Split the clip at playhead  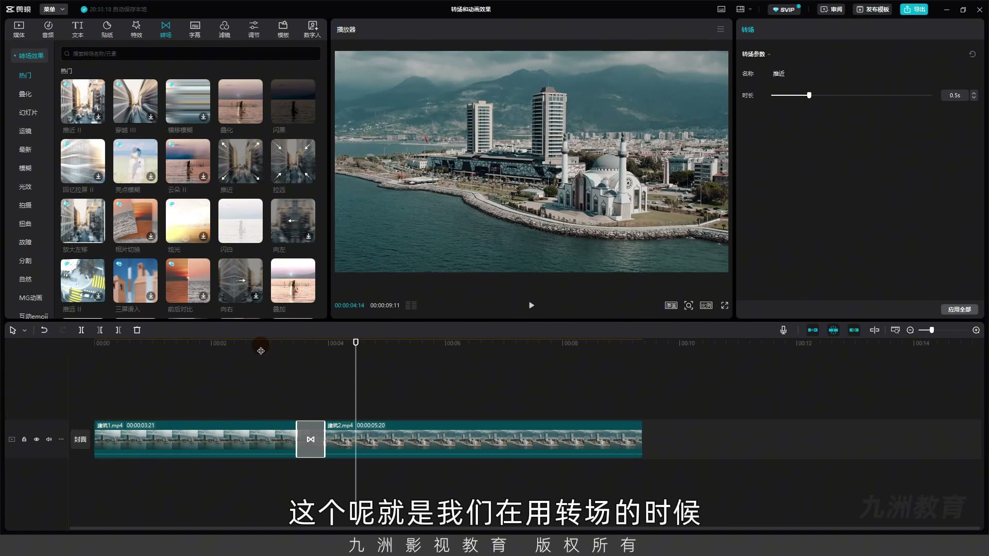coord(81,330)
